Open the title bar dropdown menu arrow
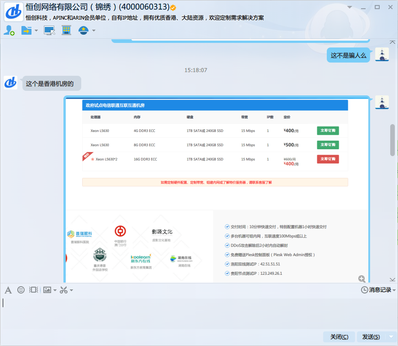 350,7
